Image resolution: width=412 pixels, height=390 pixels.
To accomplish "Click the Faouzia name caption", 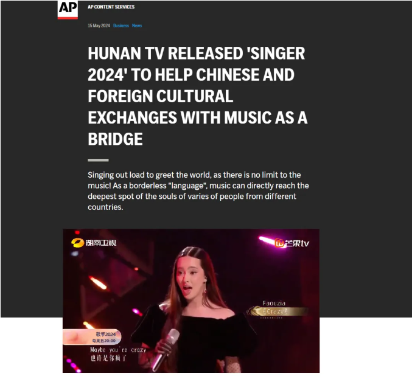I will click(274, 304).
